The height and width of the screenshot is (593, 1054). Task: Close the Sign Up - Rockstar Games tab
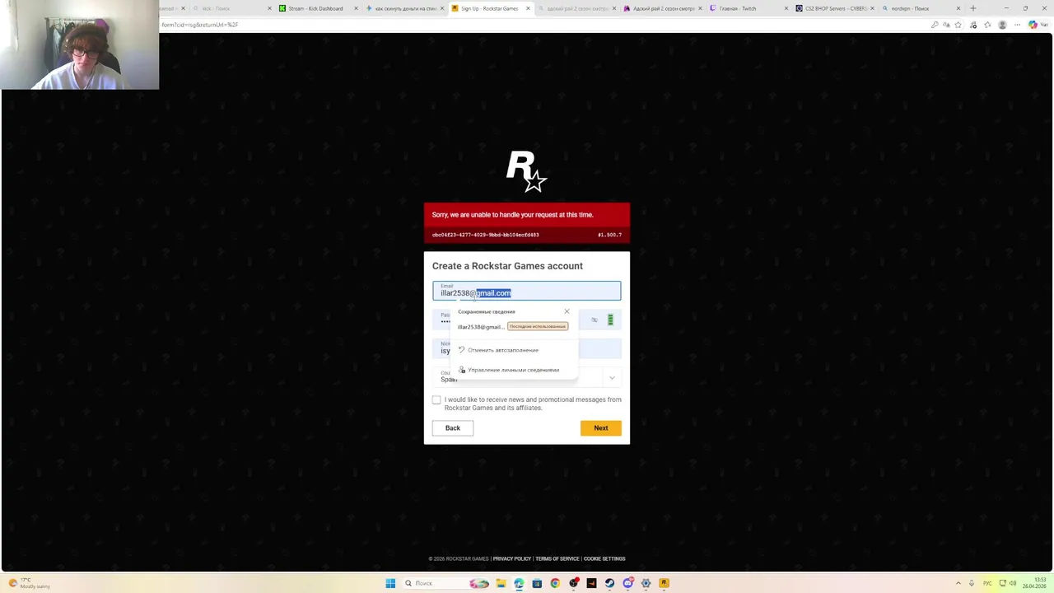tap(528, 8)
